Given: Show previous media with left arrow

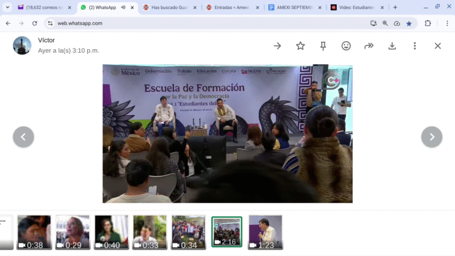Looking at the screenshot, I should [23, 137].
